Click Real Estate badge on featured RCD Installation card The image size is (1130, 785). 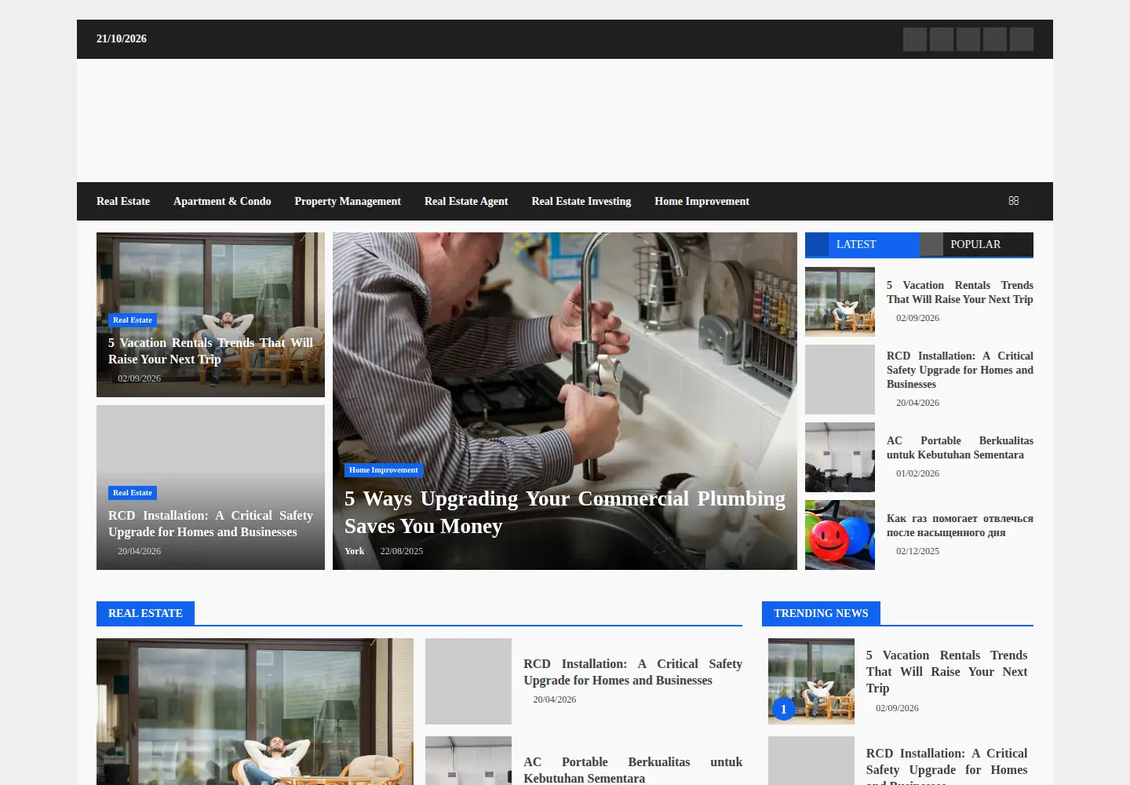click(x=133, y=493)
